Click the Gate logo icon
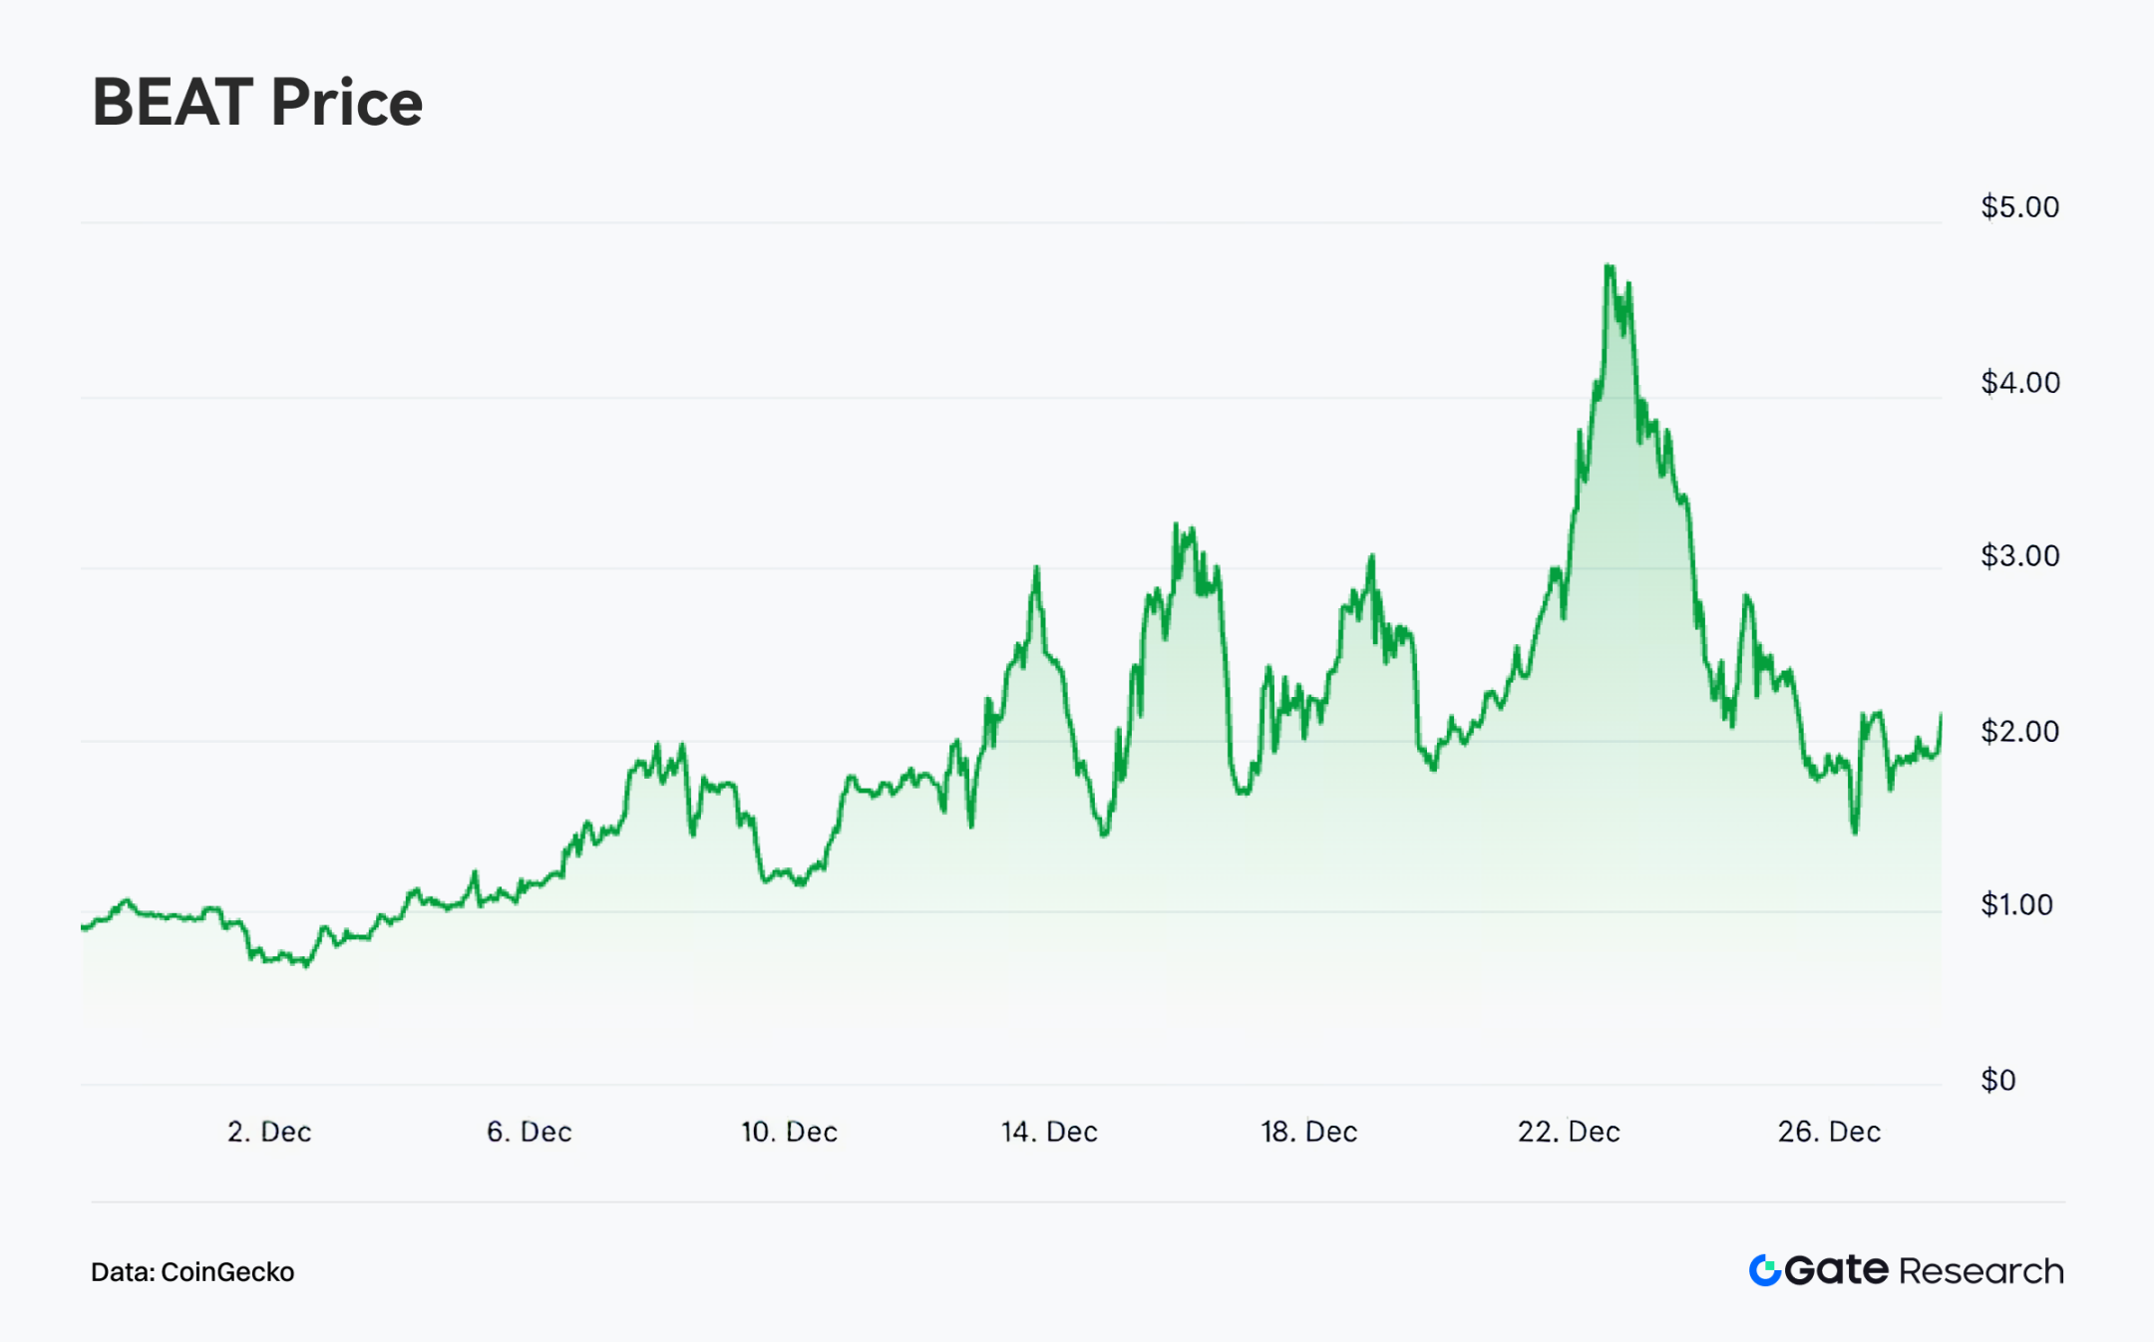 [x=1764, y=1270]
